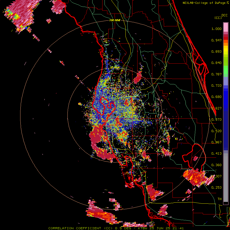Click the 25 JUN 25 21:41 timestamp

167,228
